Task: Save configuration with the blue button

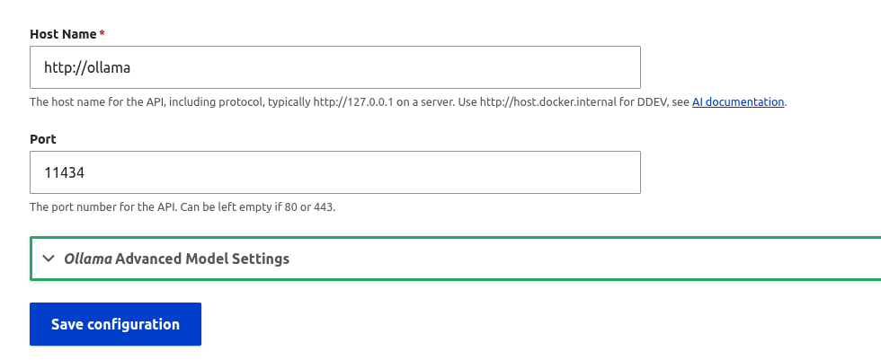Action: pos(115,324)
